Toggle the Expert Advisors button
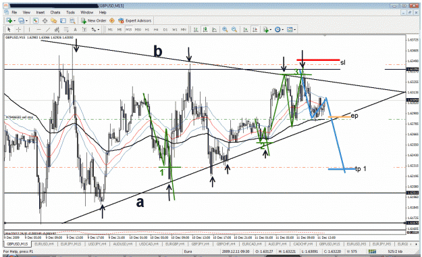 pos(135,20)
